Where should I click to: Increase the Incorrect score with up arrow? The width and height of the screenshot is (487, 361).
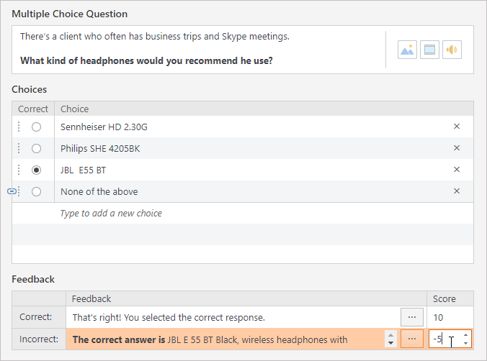pos(465,334)
